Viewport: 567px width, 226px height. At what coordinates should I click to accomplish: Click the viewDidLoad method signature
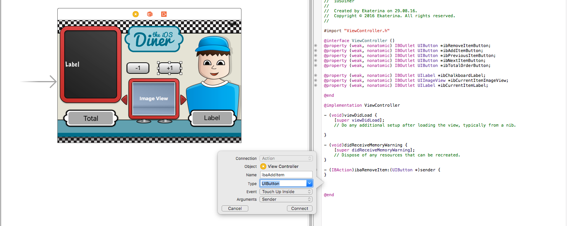tap(350, 115)
